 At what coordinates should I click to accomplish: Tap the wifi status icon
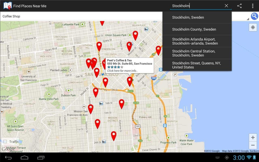[x=249, y=157]
